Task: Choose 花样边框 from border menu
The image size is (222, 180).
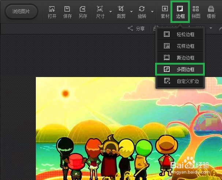Action: click(x=180, y=46)
